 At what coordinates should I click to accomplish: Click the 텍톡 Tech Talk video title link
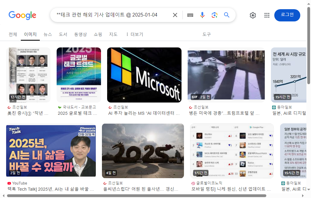point(51,189)
